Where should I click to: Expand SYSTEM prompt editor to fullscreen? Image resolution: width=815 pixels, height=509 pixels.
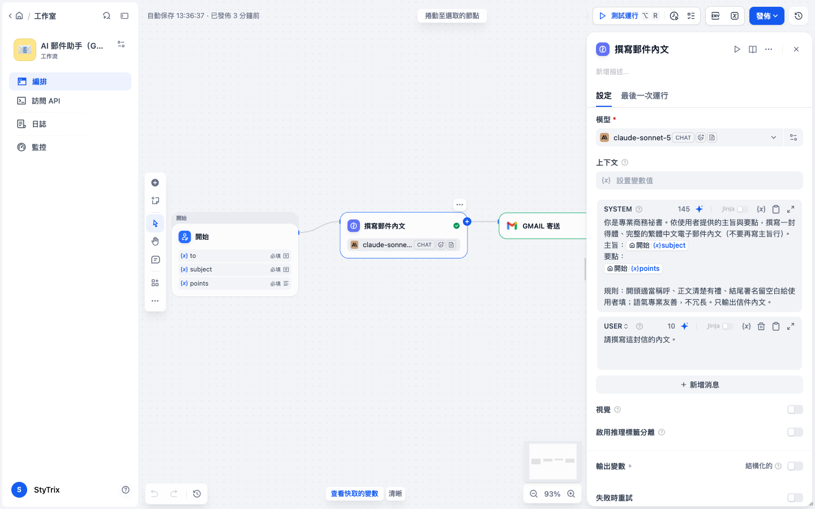click(x=791, y=209)
